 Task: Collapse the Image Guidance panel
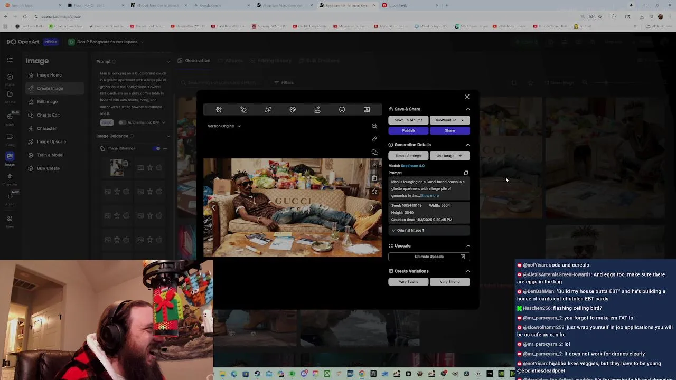pyautogui.click(x=168, y=136)
